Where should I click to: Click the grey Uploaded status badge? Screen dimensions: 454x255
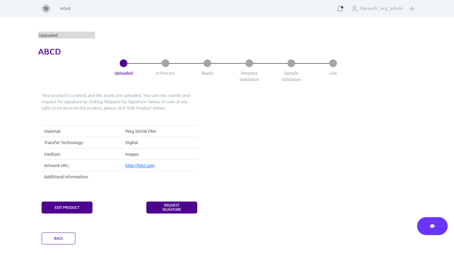66,35
